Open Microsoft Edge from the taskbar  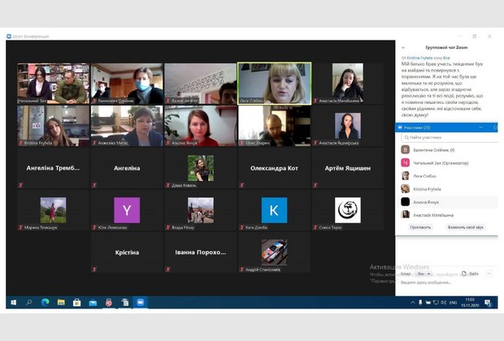[46, 302]
